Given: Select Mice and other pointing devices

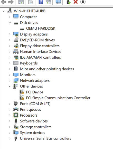Looking at the screenshot, I should coord(47,69).
